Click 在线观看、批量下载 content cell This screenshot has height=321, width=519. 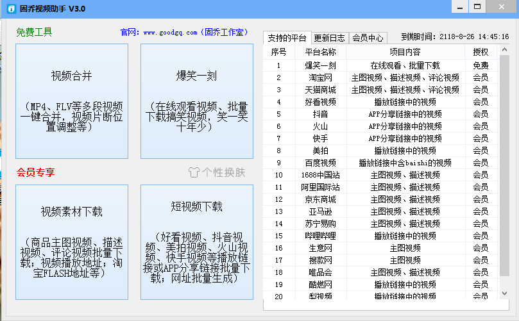[x=405, y=65]
